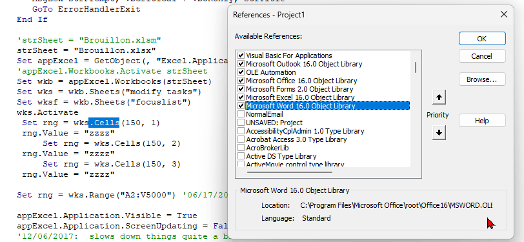Uncheck Microsoft Forms 2.0 Object Library
The image size is (524, 242).
[241, 89]
